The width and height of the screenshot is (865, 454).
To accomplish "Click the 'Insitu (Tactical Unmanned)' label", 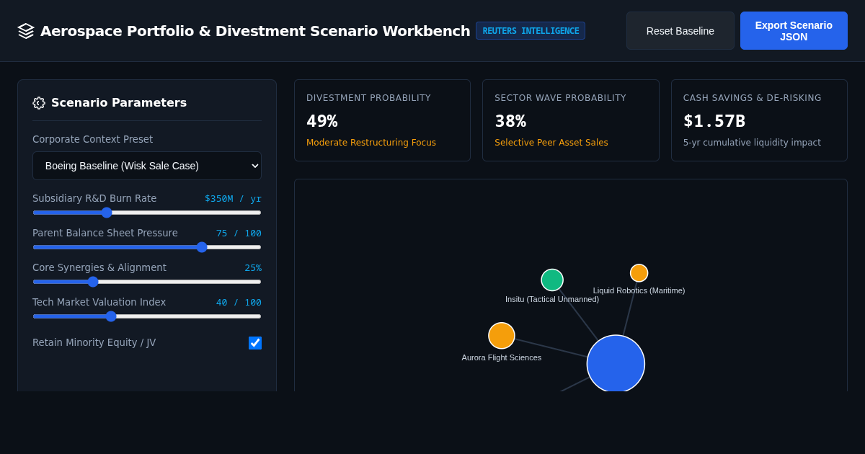I will click(552, 299).
